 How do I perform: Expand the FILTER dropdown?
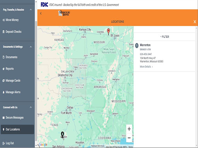pos(165,37)
